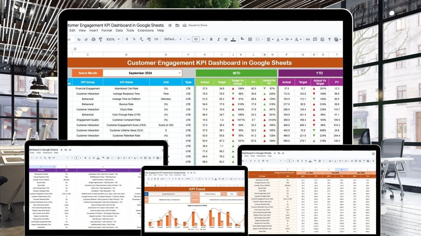Print the sheet from main monitor toolbar
Image resolution: width=421 pixels, height=236 pixels.
(93, 39)
